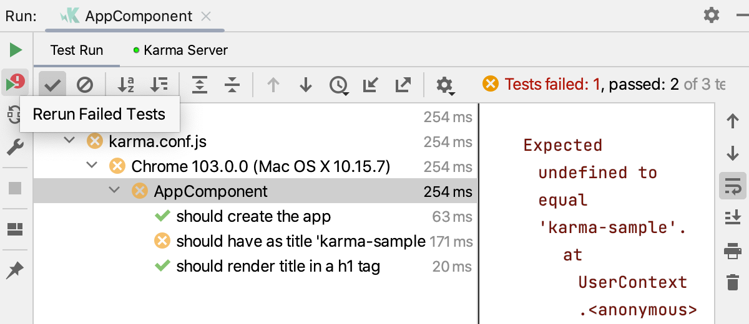Image resolution: width=749 pixels, height=324 pixels.
Task: Import tests from file
Action: click(x=371, y=85)
